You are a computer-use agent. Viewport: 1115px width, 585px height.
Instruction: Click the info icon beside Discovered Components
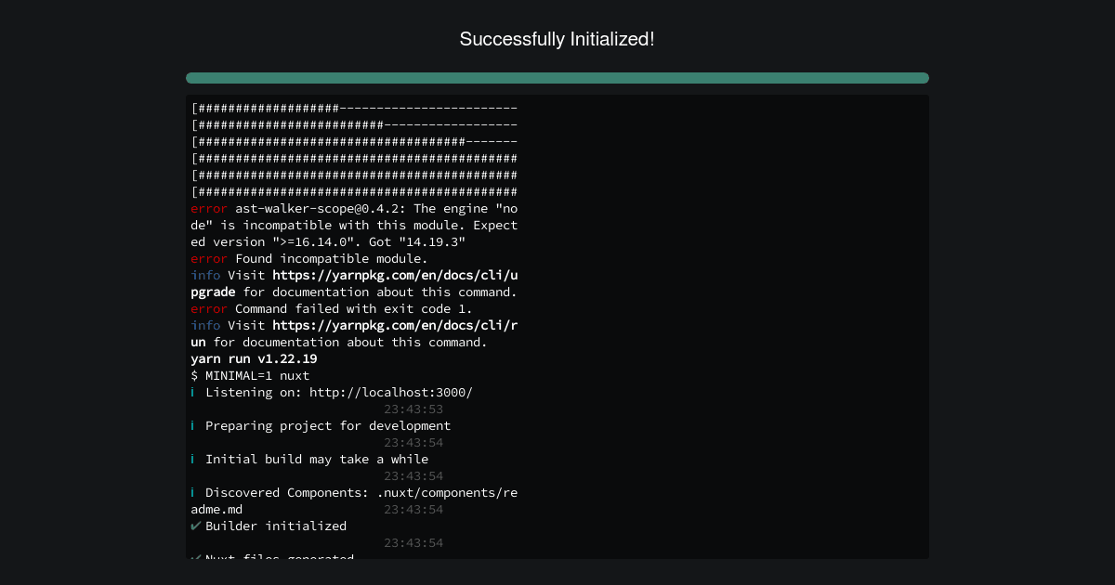[193, 492]
